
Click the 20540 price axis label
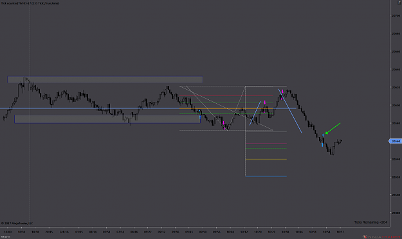click(x=396, y=159)
